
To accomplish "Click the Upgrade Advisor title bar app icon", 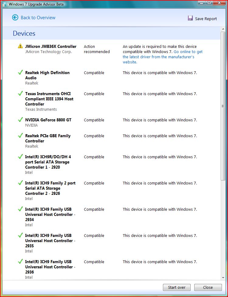I will coord(4,4).
